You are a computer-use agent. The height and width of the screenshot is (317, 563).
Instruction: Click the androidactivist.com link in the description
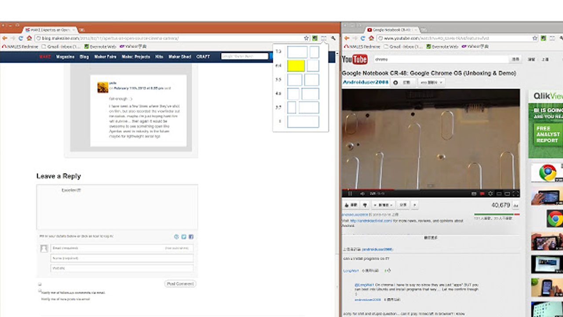pyautogui.click(x=371, y=221)
